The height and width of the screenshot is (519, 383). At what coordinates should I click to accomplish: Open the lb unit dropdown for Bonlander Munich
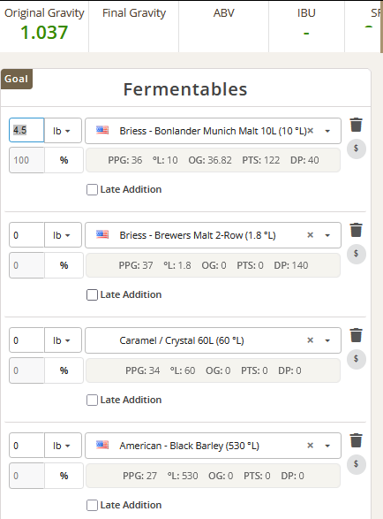tap(63, 131)
